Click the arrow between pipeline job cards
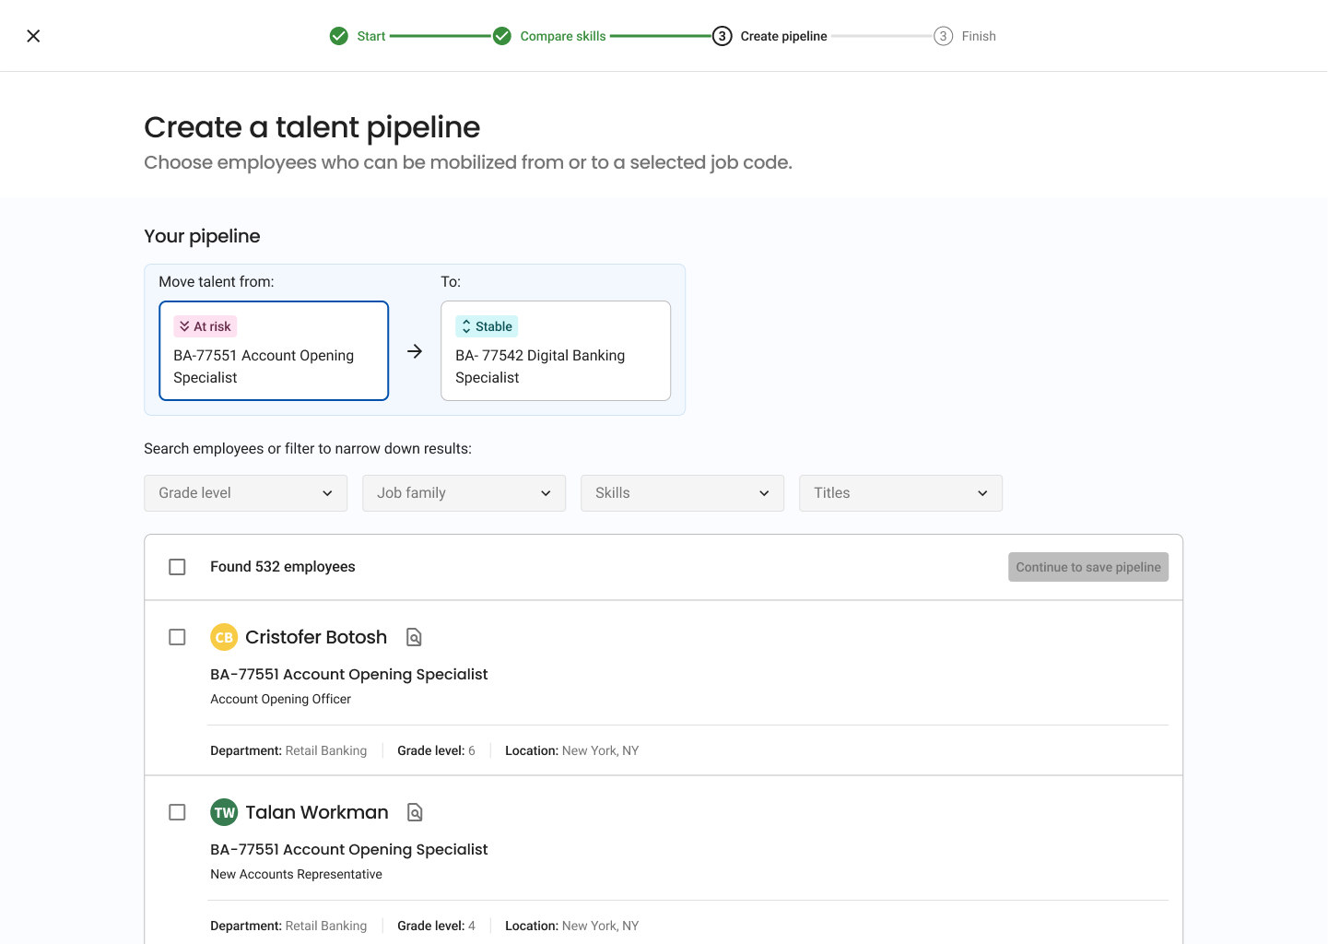The width and height of the screenshot is (1328, 944). [x=415, y=351]
